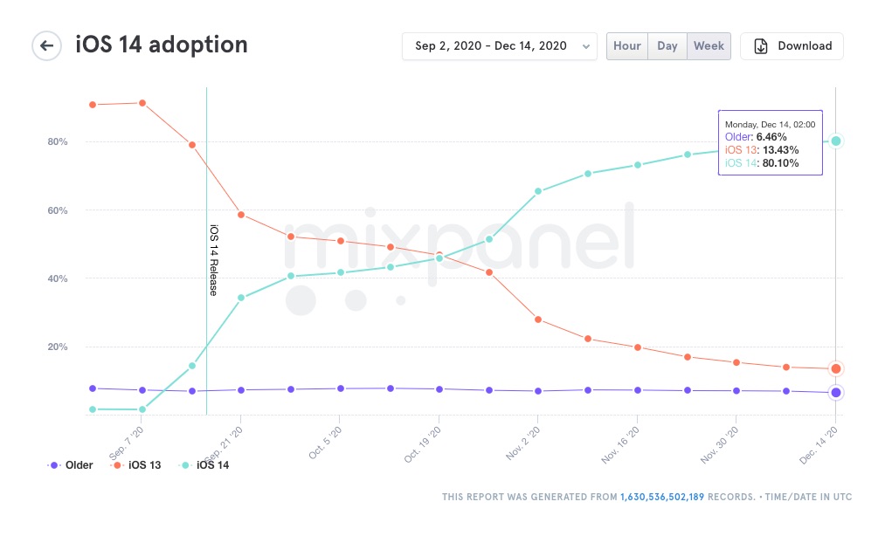Screen dimensions: 885x536
Task: Click the download file icon
Action: tap(761, 46)
